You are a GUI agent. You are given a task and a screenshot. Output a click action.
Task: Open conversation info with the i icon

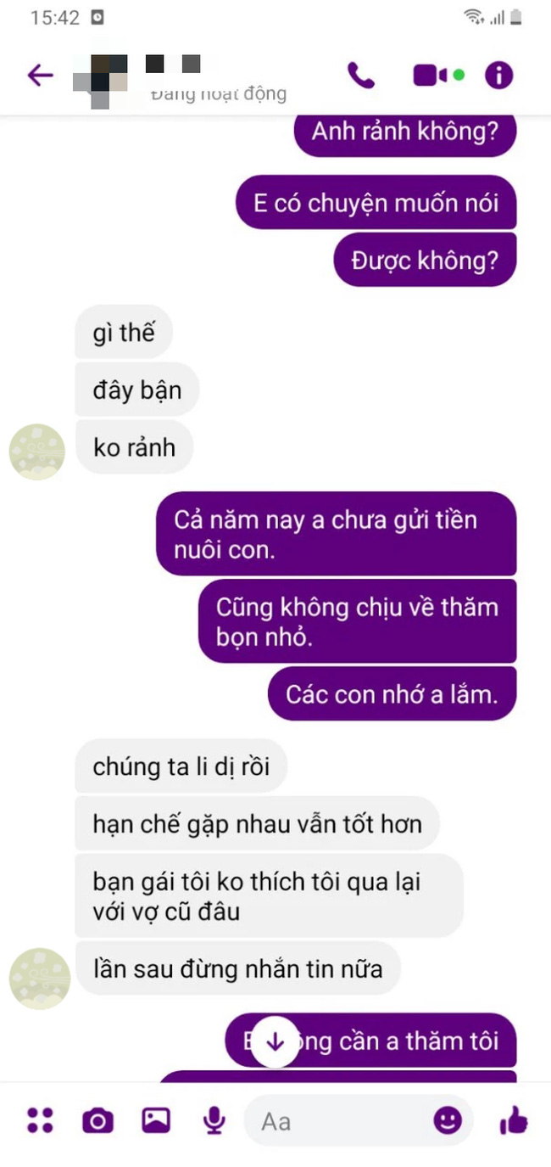tap(498, 76)
